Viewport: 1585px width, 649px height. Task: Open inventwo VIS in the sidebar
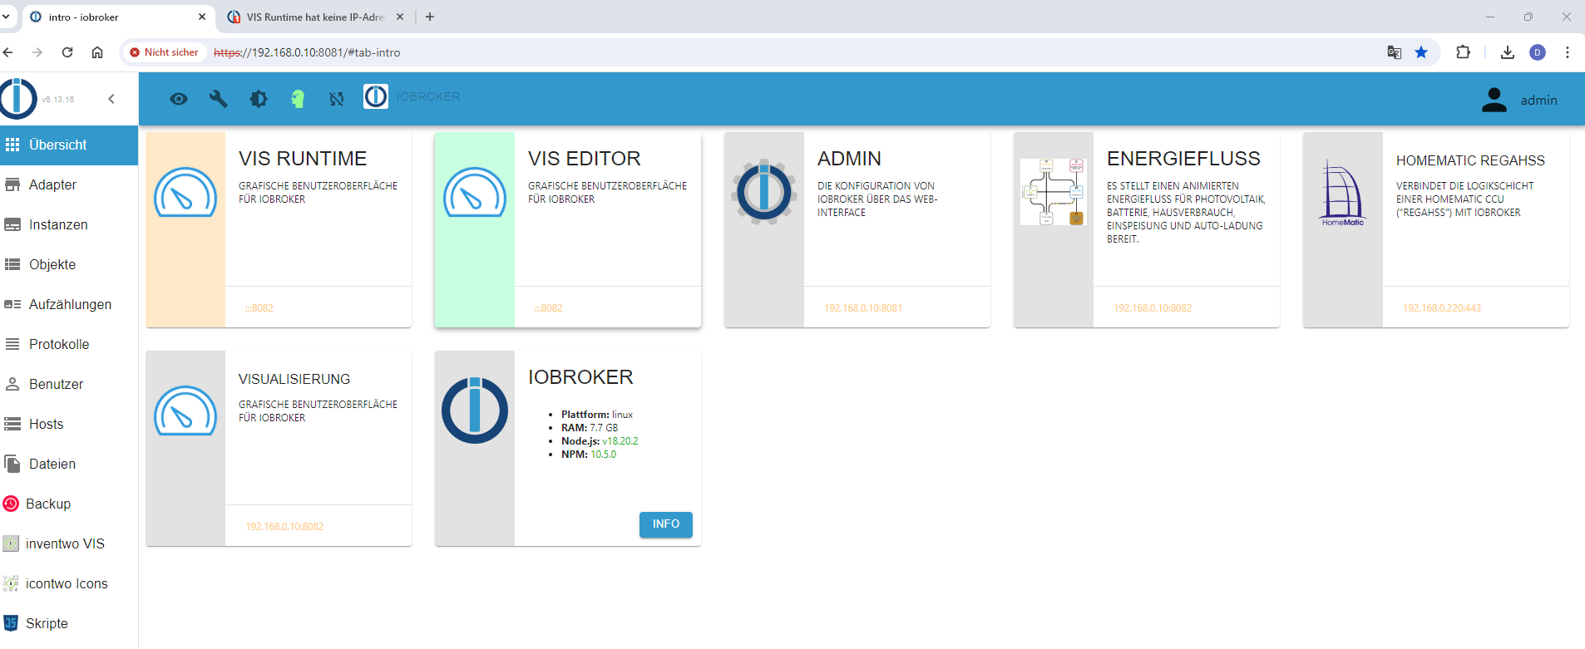(69, 543)
